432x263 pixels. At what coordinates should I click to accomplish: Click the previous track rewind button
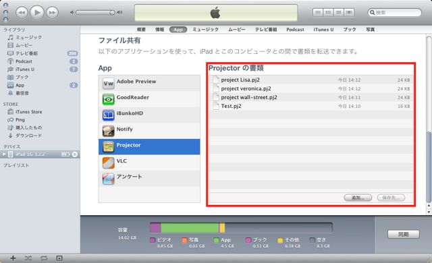pos(22,12)
